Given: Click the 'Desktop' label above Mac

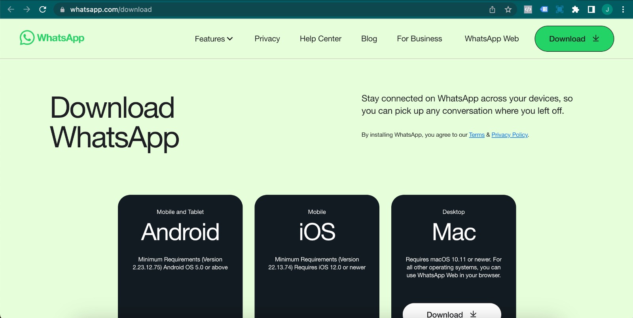Looking at the screenshot, I should click(454, 212).
